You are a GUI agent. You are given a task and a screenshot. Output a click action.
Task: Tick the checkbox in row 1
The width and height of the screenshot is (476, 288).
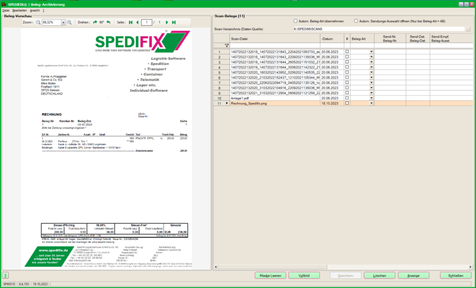point(347,52)
